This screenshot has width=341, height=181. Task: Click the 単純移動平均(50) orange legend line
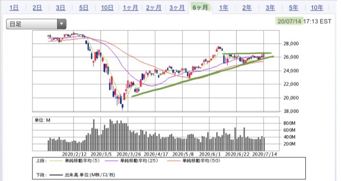click(x=174, y=161)
